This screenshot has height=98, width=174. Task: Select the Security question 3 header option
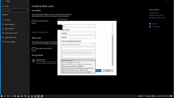point(78,60)
